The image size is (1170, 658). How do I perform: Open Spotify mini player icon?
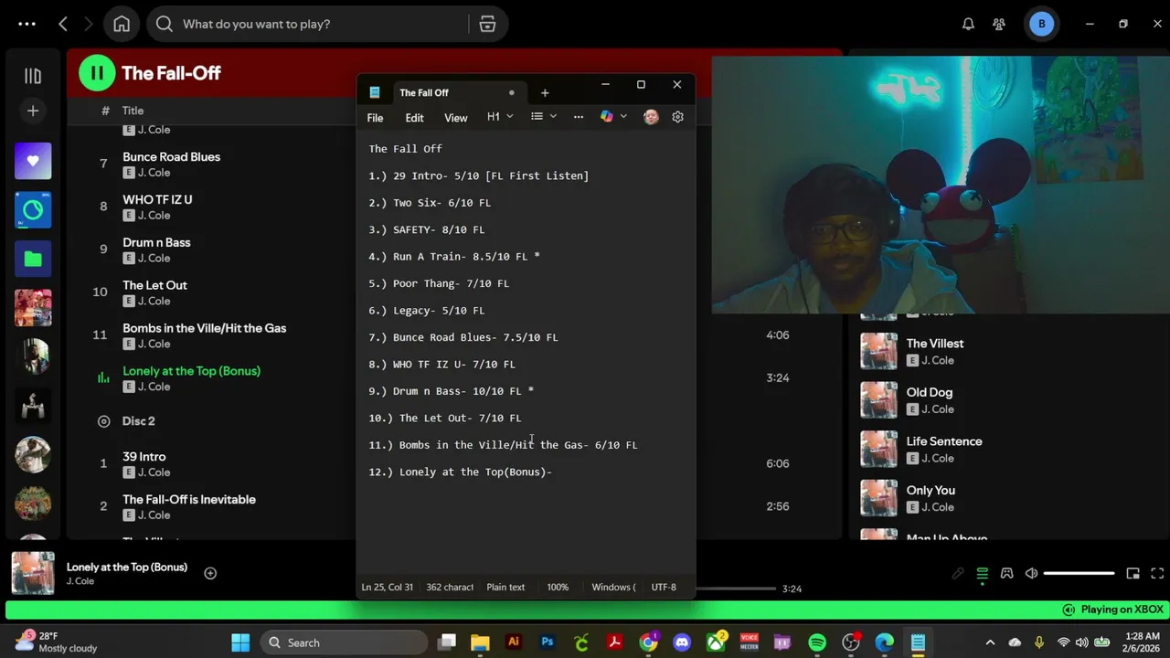[1133, 574]
